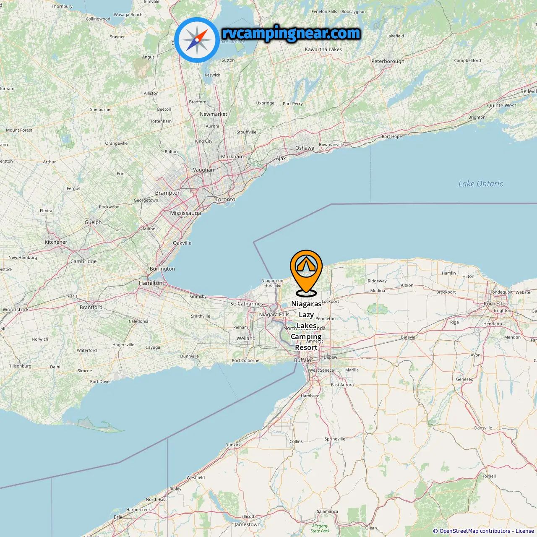Click the Lake Ontario label
This screenshot has width=537, height=537.
tap(481, 184)
